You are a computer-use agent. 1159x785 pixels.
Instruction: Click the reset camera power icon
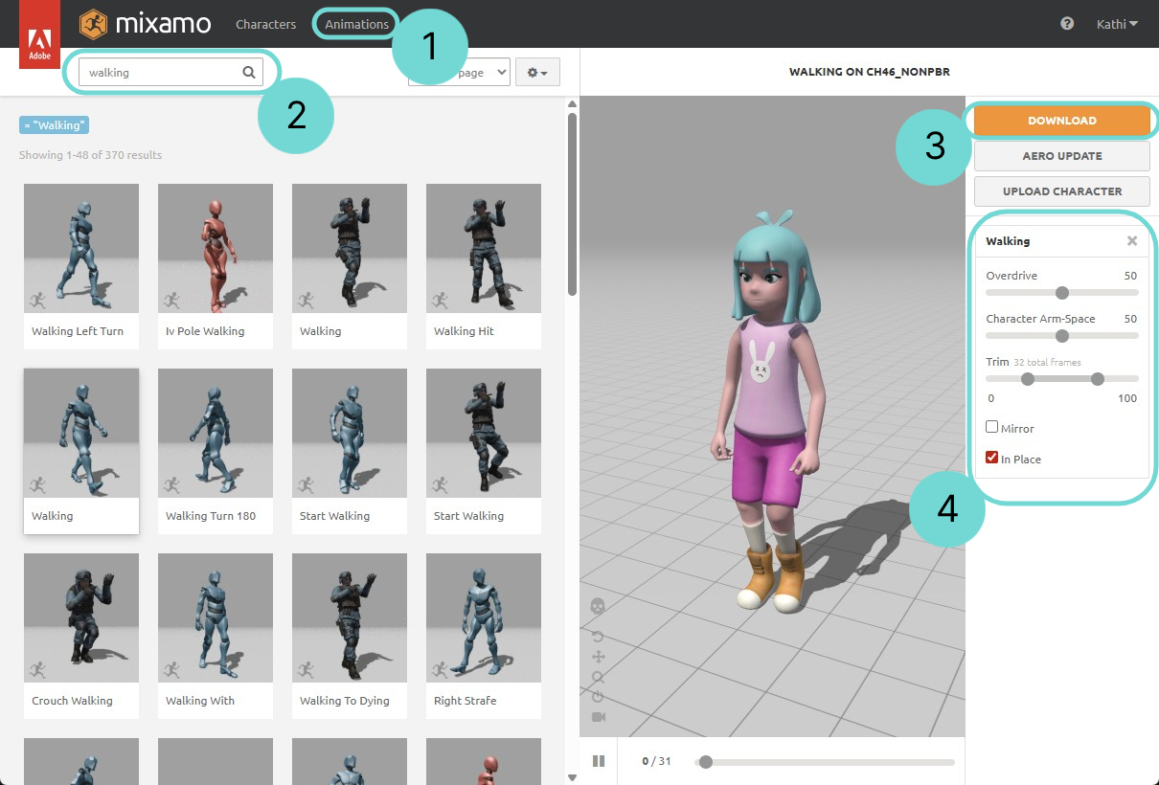(x=598, y=697)
